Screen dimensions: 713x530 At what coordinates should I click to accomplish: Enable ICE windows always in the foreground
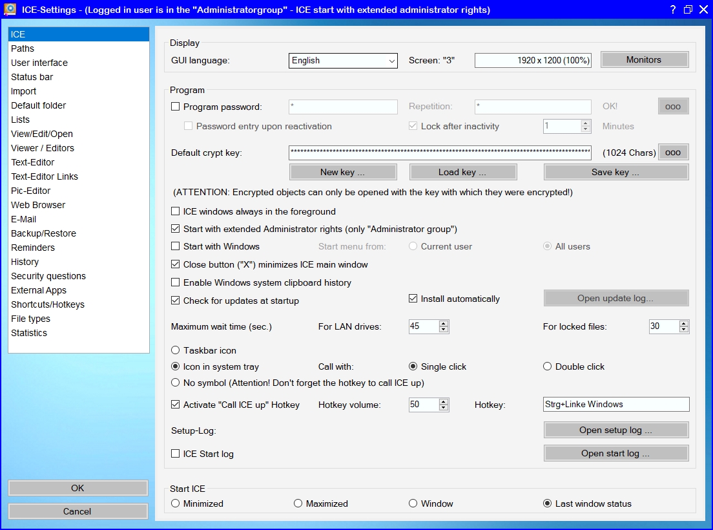pos(176,211)
